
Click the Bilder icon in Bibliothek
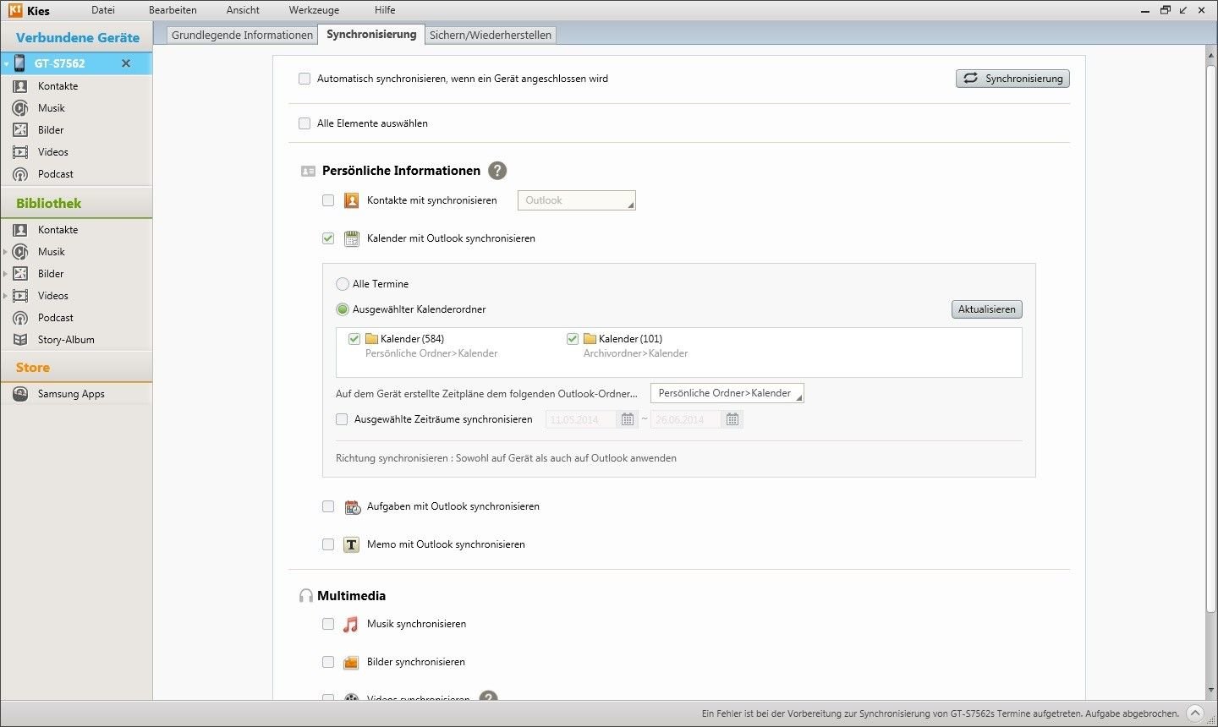pyautogui.click(x=20, y=274)
